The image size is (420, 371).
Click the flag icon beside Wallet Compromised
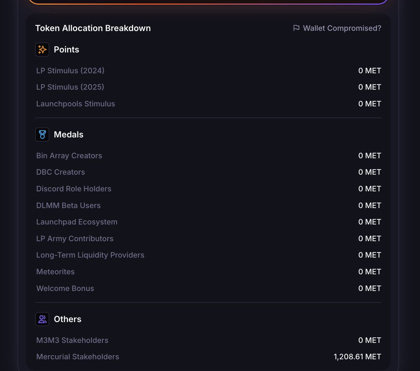(296, 28)
